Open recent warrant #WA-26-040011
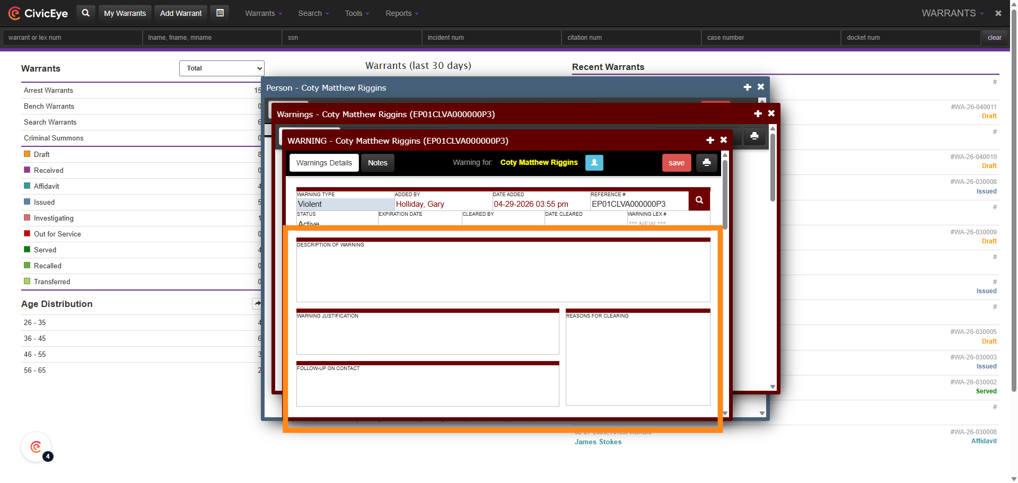1018x483 pixels. pos(973,107)
